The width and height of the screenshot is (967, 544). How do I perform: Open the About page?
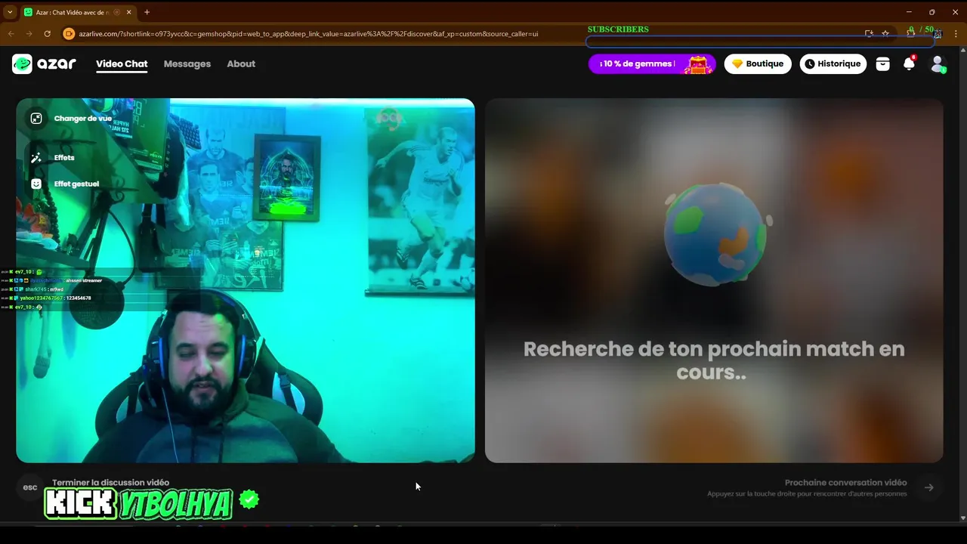(x=241, y=63)
